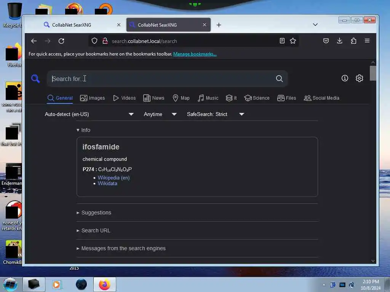Click the scrollbar down arrow
Screen dimensions: 390x292
373,261
